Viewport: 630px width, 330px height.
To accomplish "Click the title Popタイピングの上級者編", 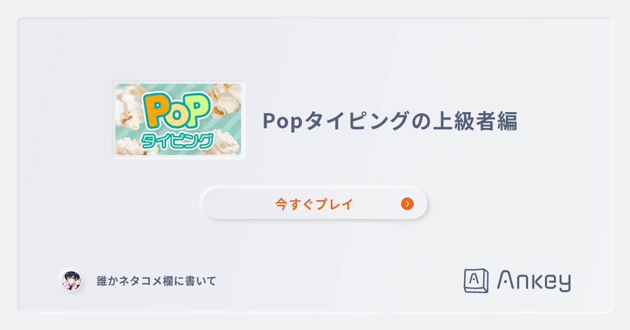I will pyautogui.click(x=390, y=120).
